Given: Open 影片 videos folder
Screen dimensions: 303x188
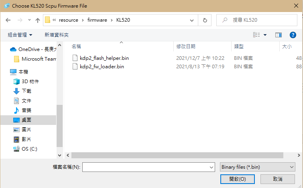Looking at the screenshot, I should (22, 139).
